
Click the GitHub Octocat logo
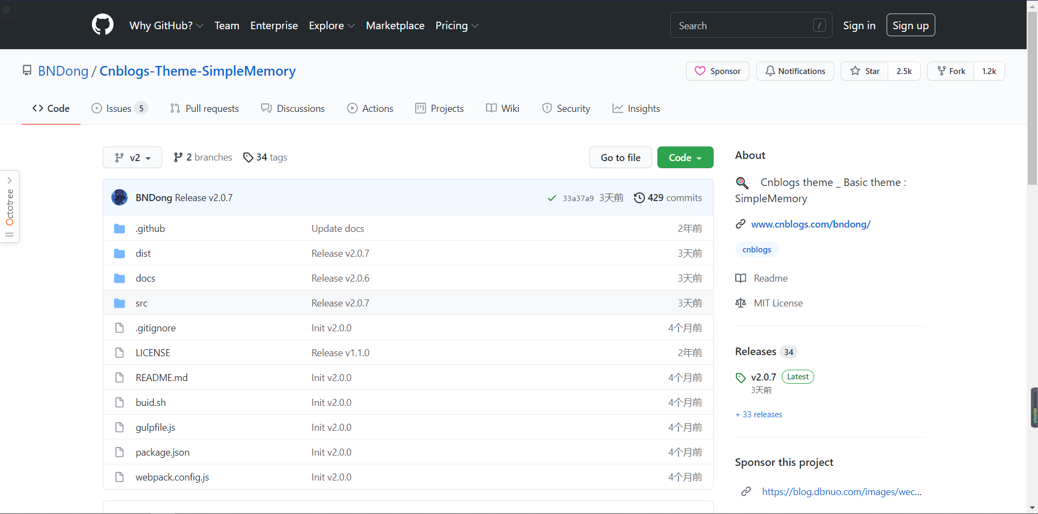(x=103, y=25)
